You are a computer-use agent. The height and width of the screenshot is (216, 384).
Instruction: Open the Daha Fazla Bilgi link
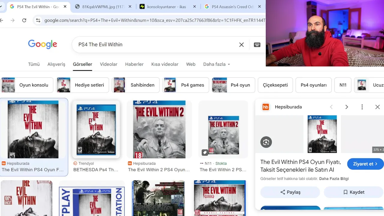[x=334, y=179]
